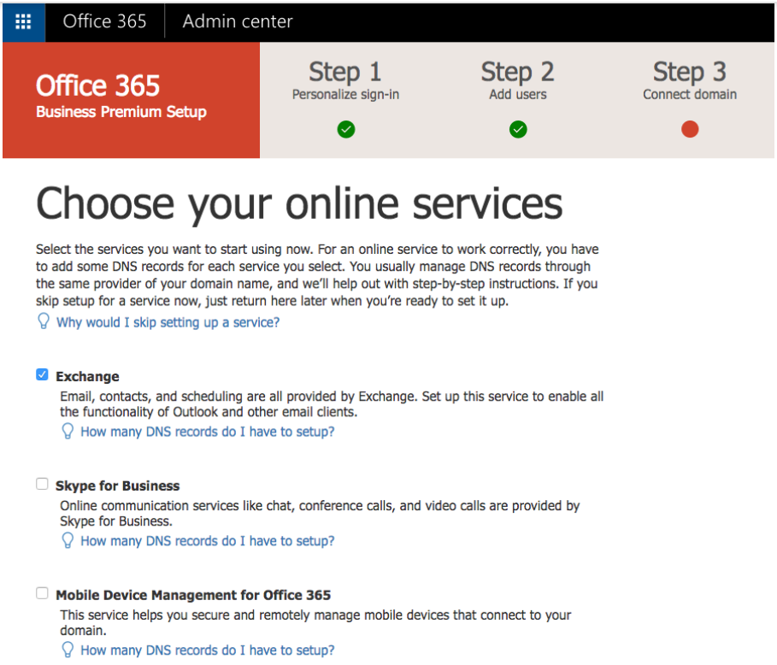777x665 pixels.
Task: Open 'Why would I skip setting up a service?'
Action: (168, 322)
